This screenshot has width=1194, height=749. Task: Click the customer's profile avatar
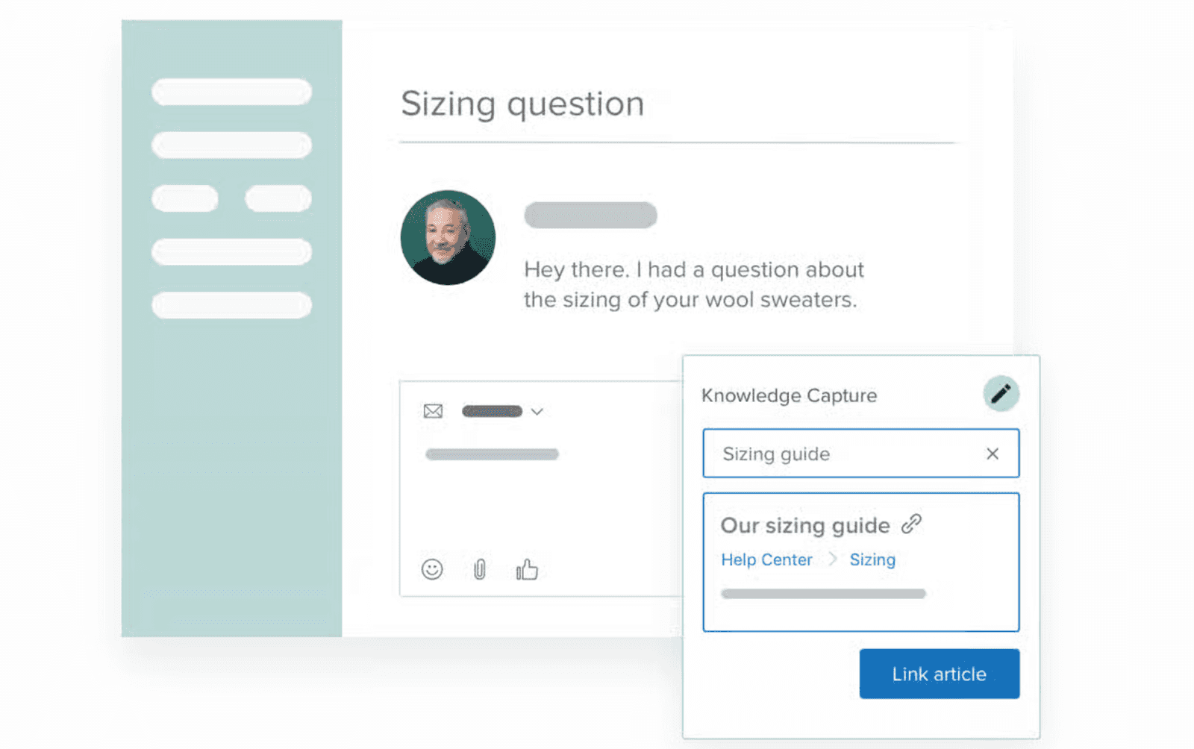[x=448, y=237]
